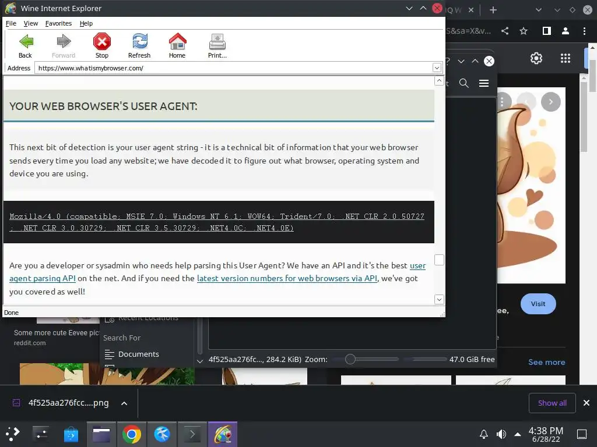Open the blue bird app in taskbar
Viewport: 597px width, 447px height.
click(x=162, y=434)
